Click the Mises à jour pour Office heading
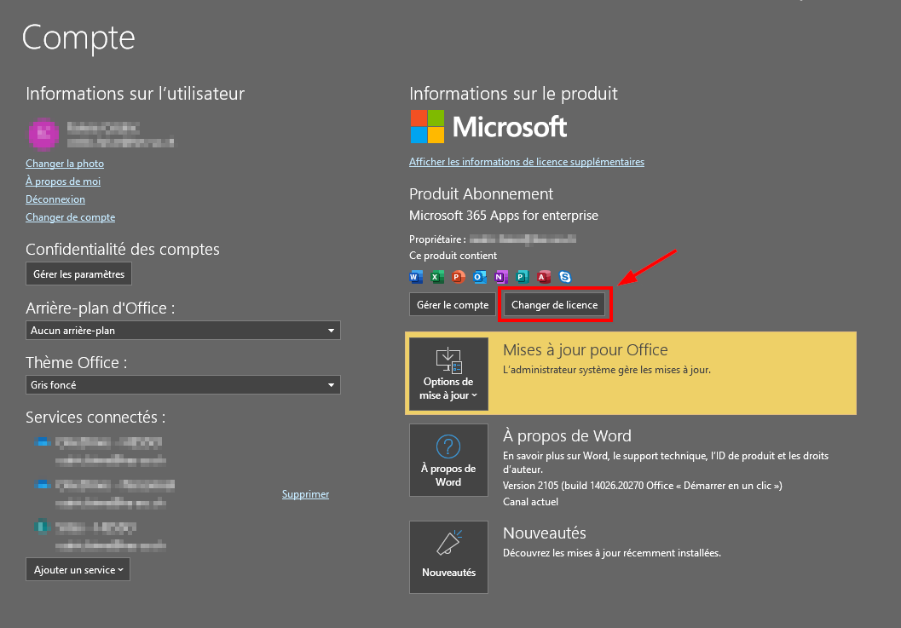Viewport: 901px width, 628px height. coord(585,350)
